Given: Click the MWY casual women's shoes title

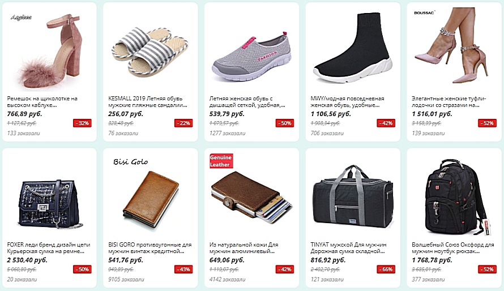Looking at the screenshot, I should [348, 102].
